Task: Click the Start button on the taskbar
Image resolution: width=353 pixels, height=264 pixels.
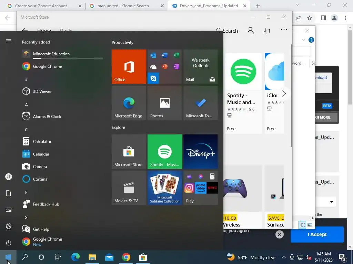Action: [8, 257]
